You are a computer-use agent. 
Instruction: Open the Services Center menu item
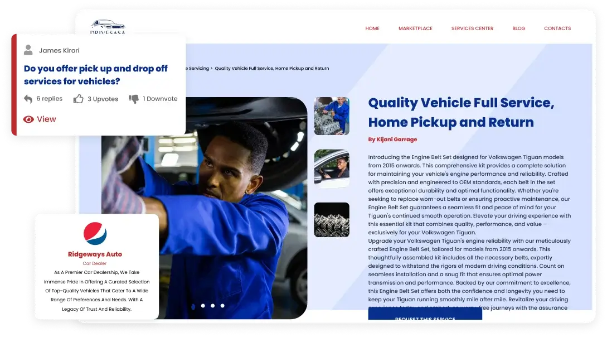472,28
